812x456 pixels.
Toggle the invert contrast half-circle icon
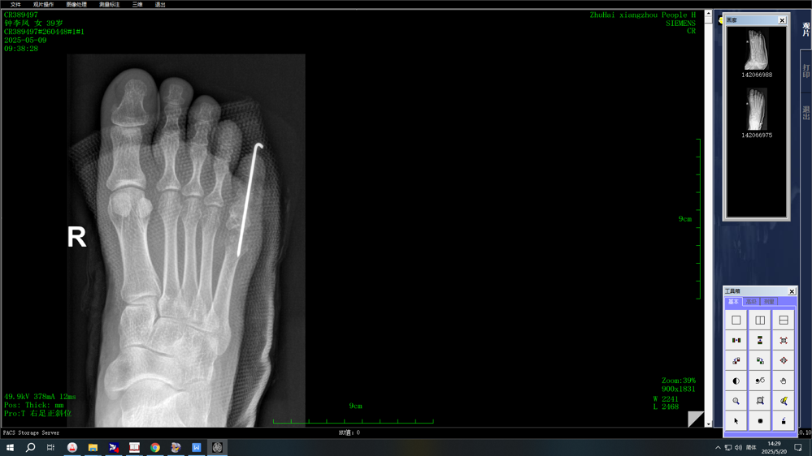point(736,381)
